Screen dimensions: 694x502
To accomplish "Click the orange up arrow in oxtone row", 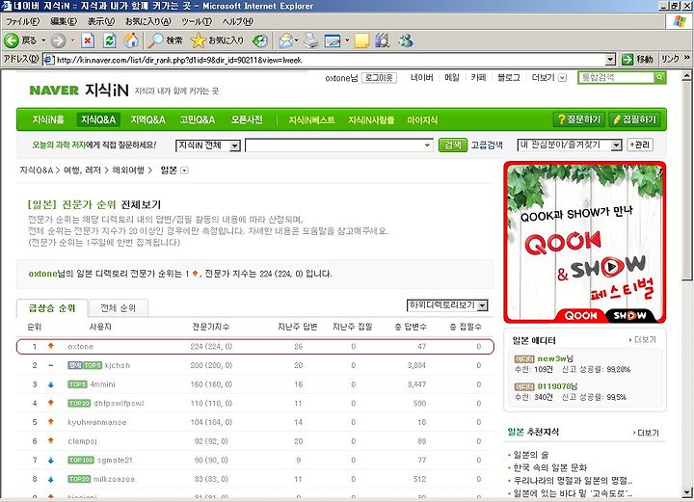I will click(x=50, y=346).
